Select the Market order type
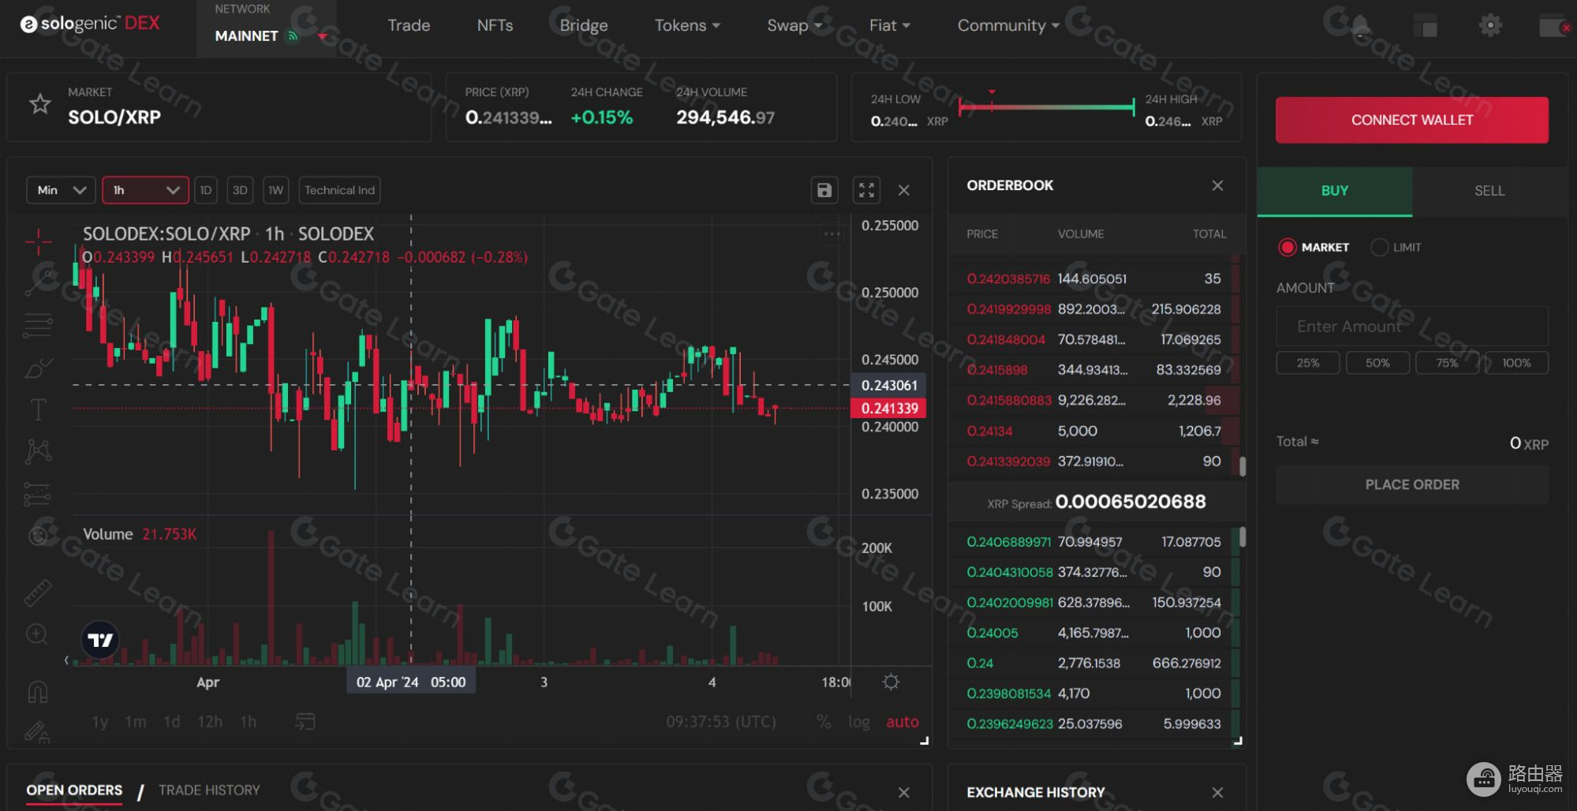Screen dimensions: 1577x811 [1314, 247]
